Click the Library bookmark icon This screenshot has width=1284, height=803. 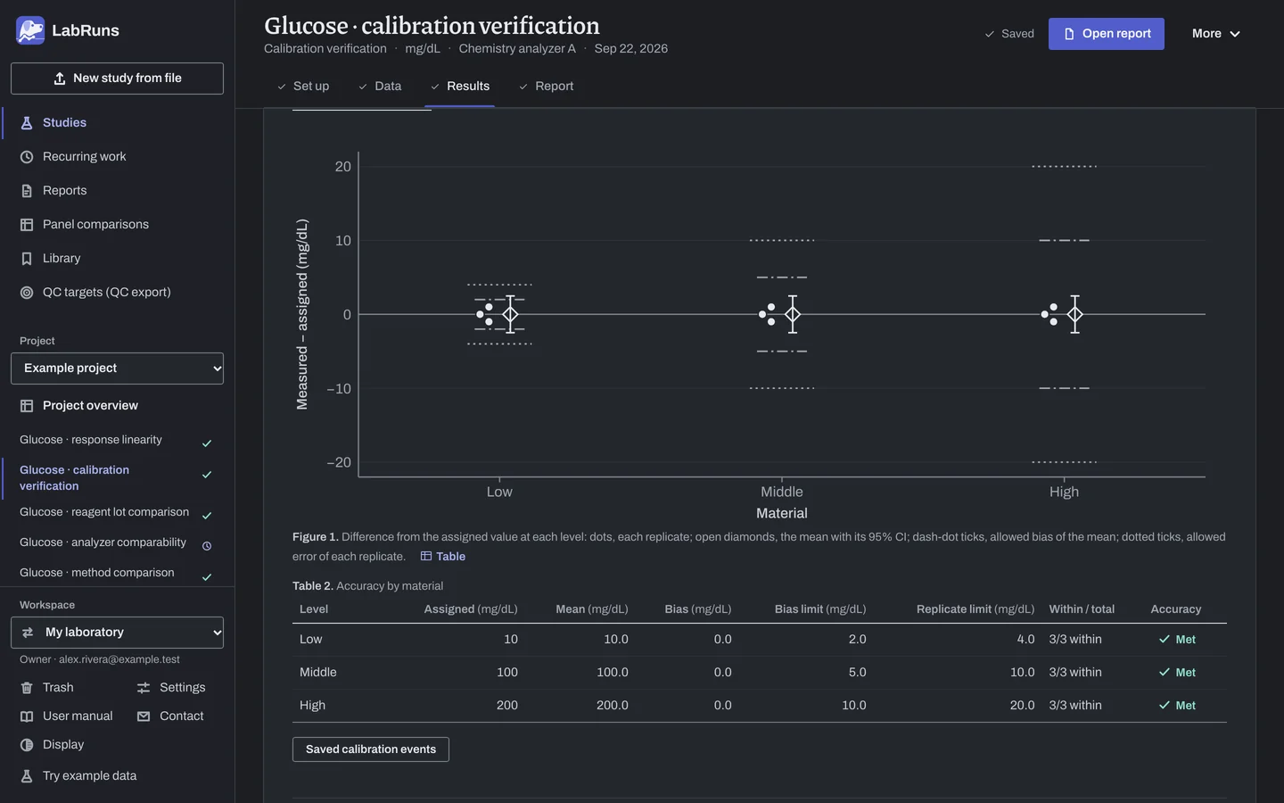[27, 259]
